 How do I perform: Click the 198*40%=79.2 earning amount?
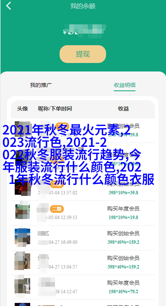coord(123,292)
